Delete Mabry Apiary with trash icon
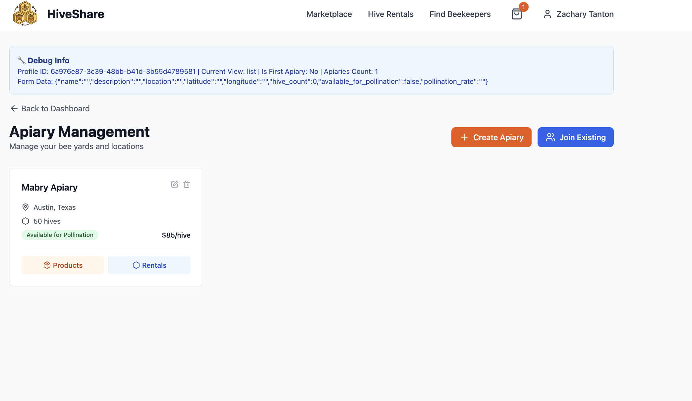The height and width of the screenshot is (401, 692). (187, 184)
